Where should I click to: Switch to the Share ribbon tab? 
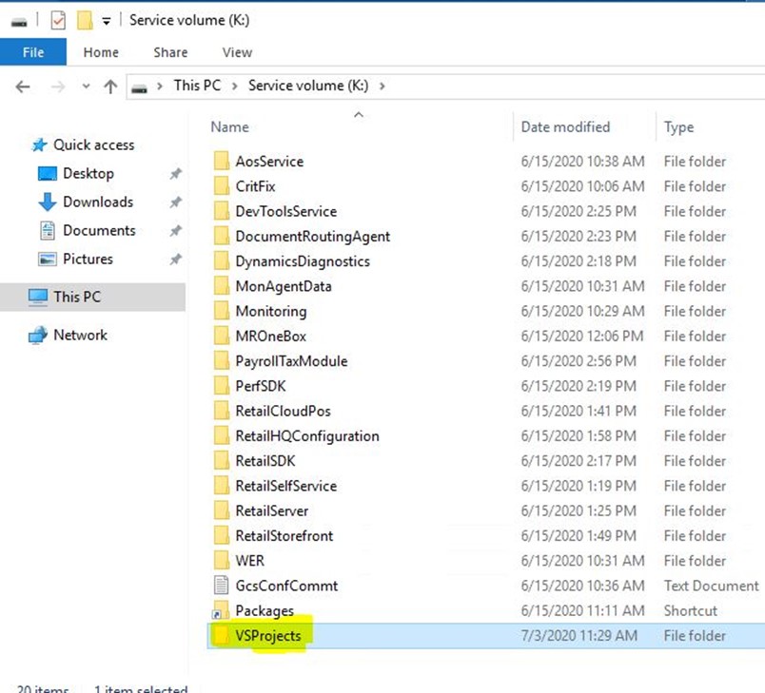[x=170, y=52]
